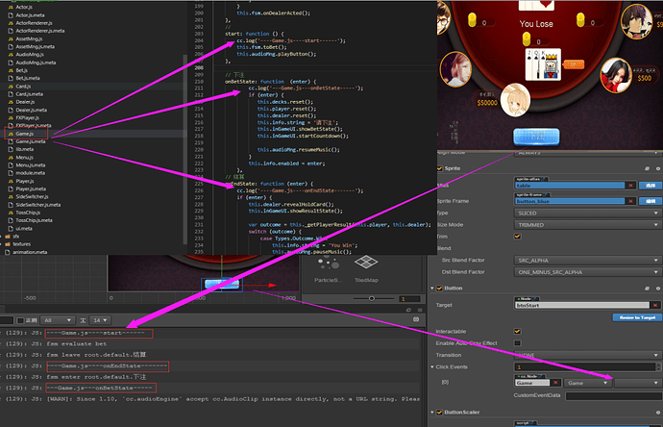Toggle the Interactable checkbox
663x427 pixels.
(x=517, y=332)
